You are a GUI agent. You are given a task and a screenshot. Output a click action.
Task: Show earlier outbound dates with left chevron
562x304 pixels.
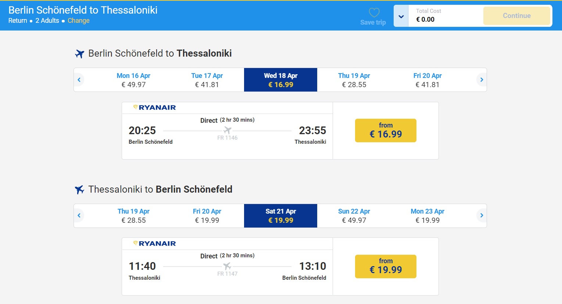coord(79,80)
